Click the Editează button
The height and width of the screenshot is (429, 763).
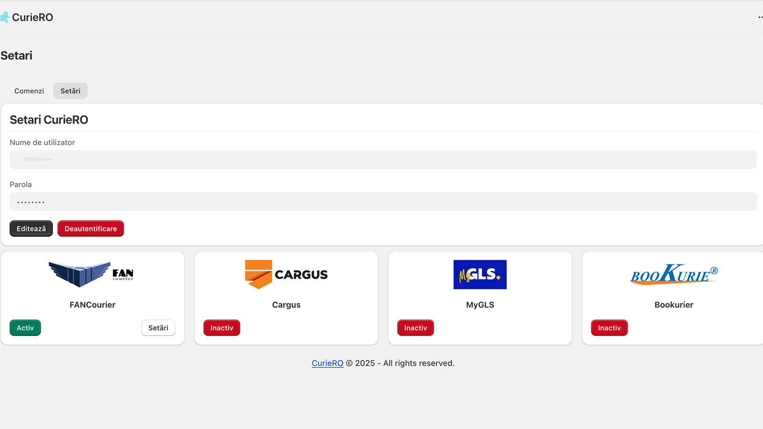(x=31, y=228)
